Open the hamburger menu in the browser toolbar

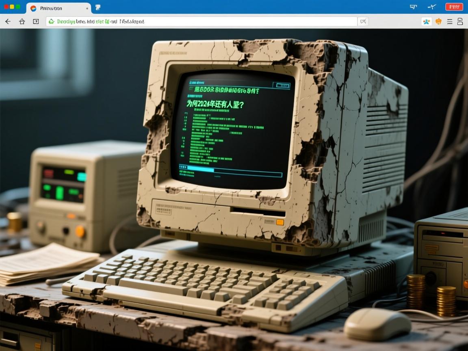[x=450, y=22]
